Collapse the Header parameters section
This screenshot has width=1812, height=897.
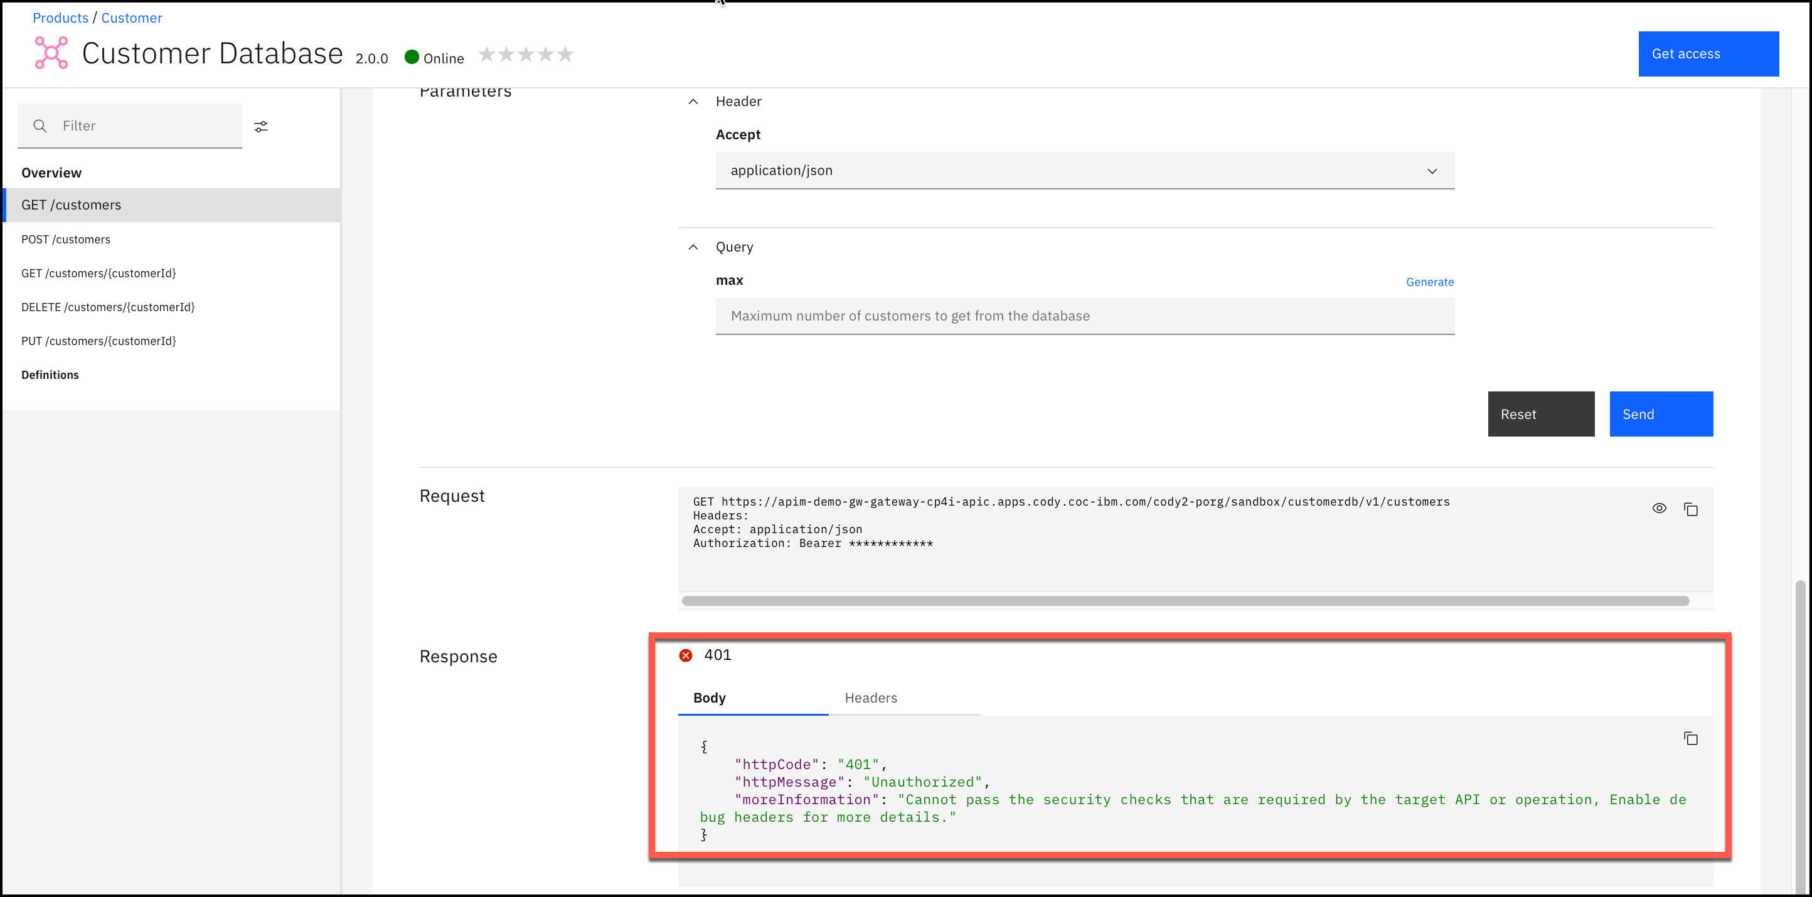coord(693,101)
